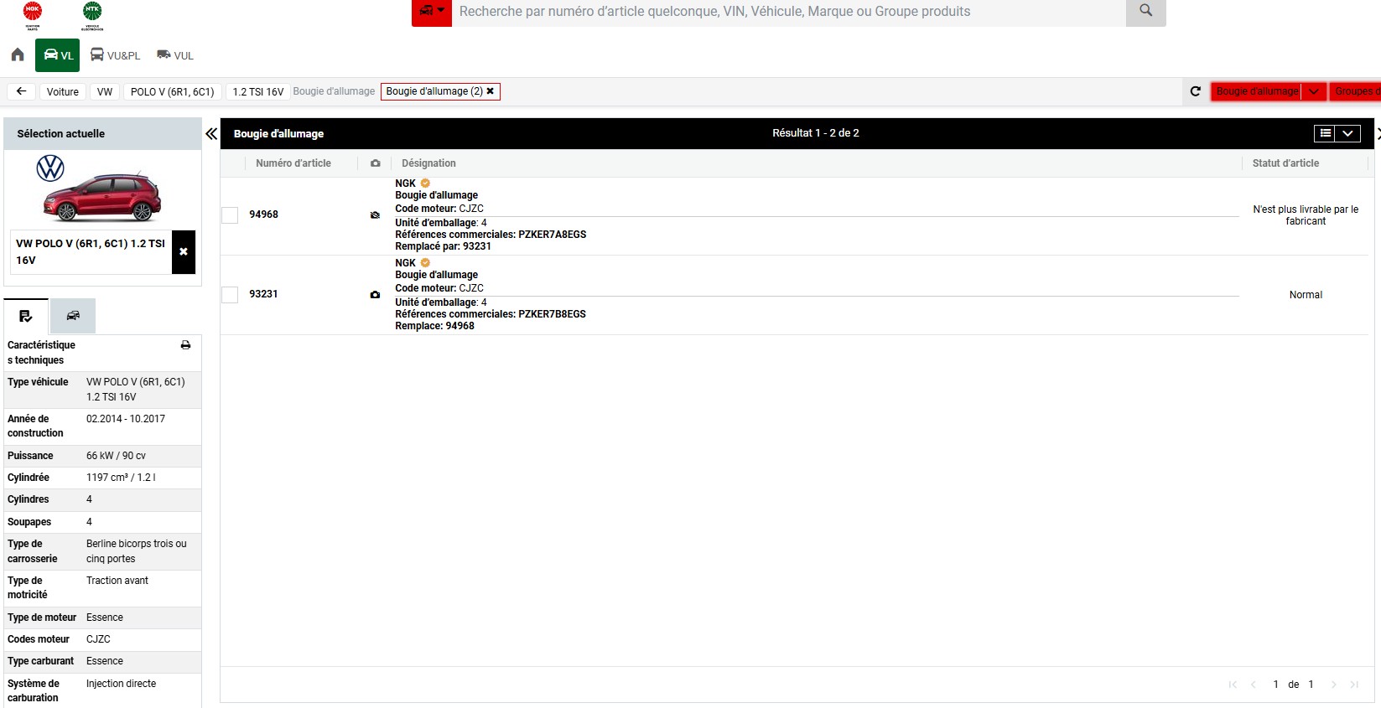Click the 'Sélection actuelle' panel header
The width and height of the screenshot is (1381, 708).
[102, 133]
